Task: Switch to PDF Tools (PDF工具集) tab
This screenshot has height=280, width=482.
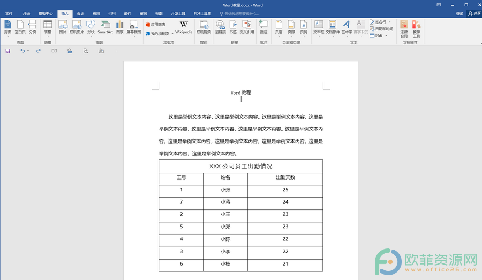Action: pos(202,13)
